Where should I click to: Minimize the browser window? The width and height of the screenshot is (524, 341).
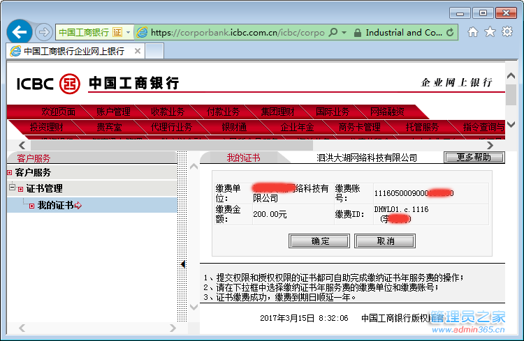click(x=460, y=13)
